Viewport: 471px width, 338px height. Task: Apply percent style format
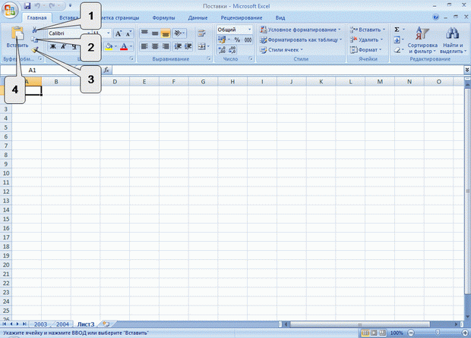point(237,40)
